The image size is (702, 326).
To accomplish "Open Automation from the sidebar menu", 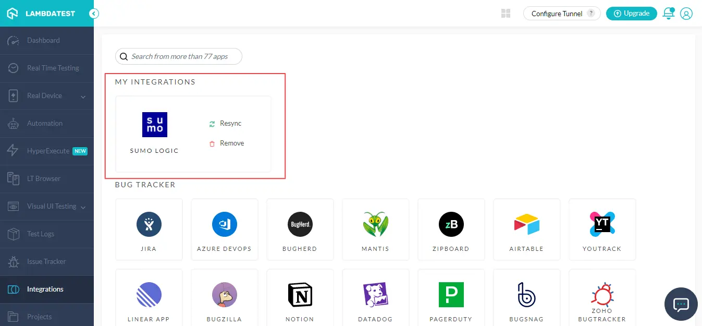I will 45,123.
